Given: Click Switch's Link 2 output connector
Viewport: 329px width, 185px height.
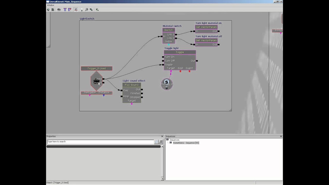Looking at the screenshot, I should tap(176, 38).
